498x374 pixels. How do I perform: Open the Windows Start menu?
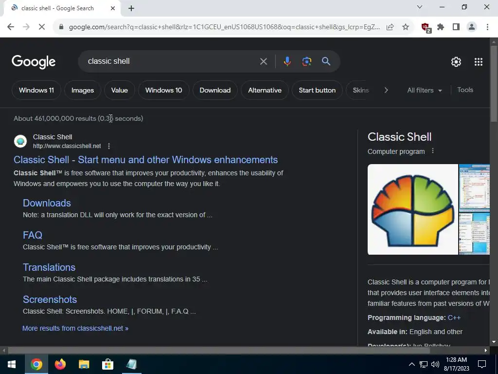pyautogui.click(x=12, y=364)
